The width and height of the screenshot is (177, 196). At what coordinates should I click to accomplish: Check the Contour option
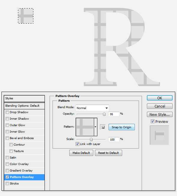[11, 145]
